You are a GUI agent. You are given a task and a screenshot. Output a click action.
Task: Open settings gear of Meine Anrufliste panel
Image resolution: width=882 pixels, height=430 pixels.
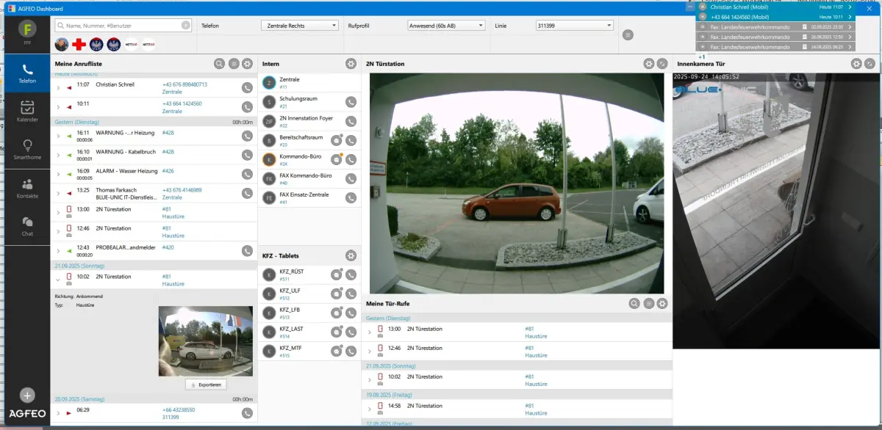coord(247,64)
